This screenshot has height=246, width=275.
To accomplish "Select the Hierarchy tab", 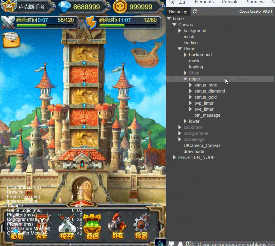I will point(178,11).
